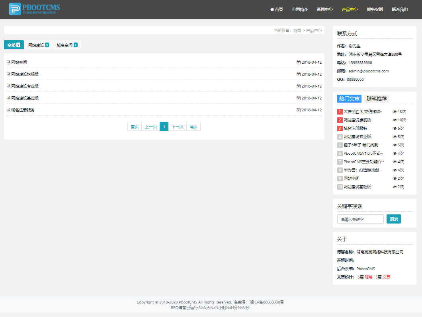422x317 pixels.
Task: Open hot article 大获全胜 扎克伯格如
Action: (363, 112)
